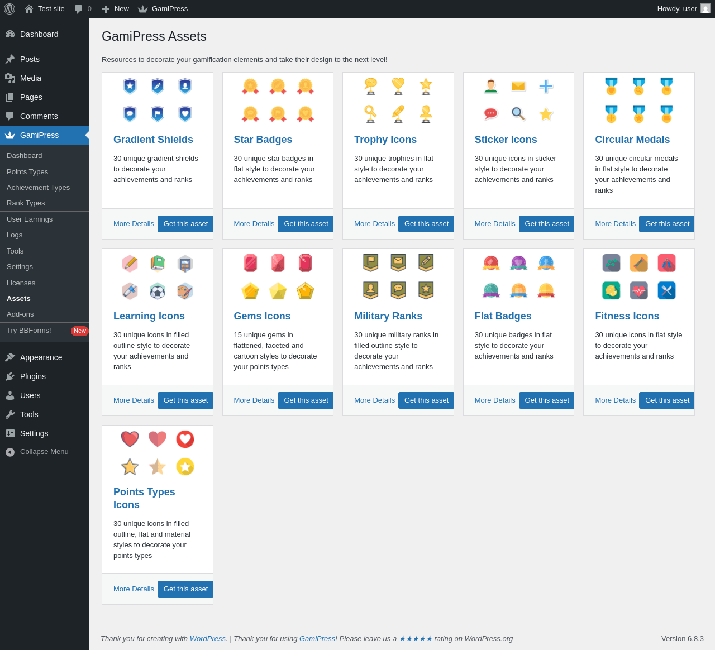Click the Appearance brush icon in sidebar
Screen dimensions: 715x650
[x=10, y=357]
